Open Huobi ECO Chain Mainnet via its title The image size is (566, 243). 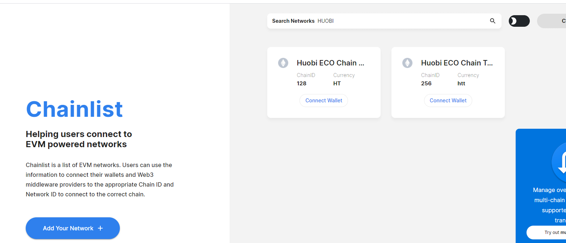(330, 63)
